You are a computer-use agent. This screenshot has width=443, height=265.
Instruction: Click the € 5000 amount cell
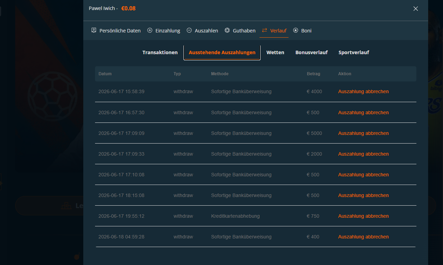(314, 134)
